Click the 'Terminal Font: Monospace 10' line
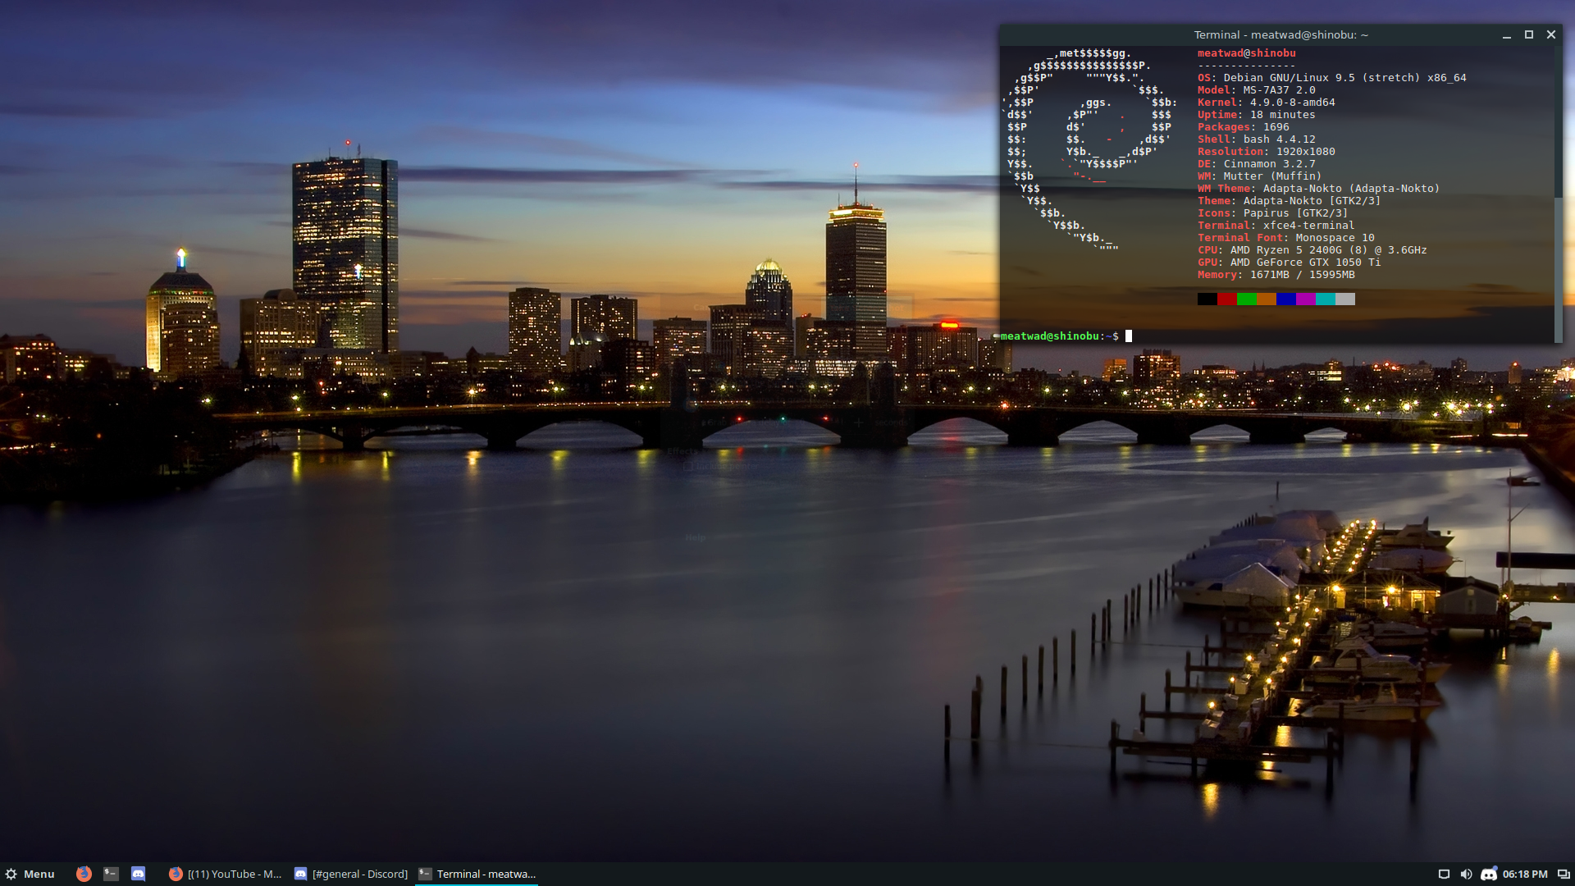The image size is (1575, 886). pyautogui.click(x=1285, y=238)
